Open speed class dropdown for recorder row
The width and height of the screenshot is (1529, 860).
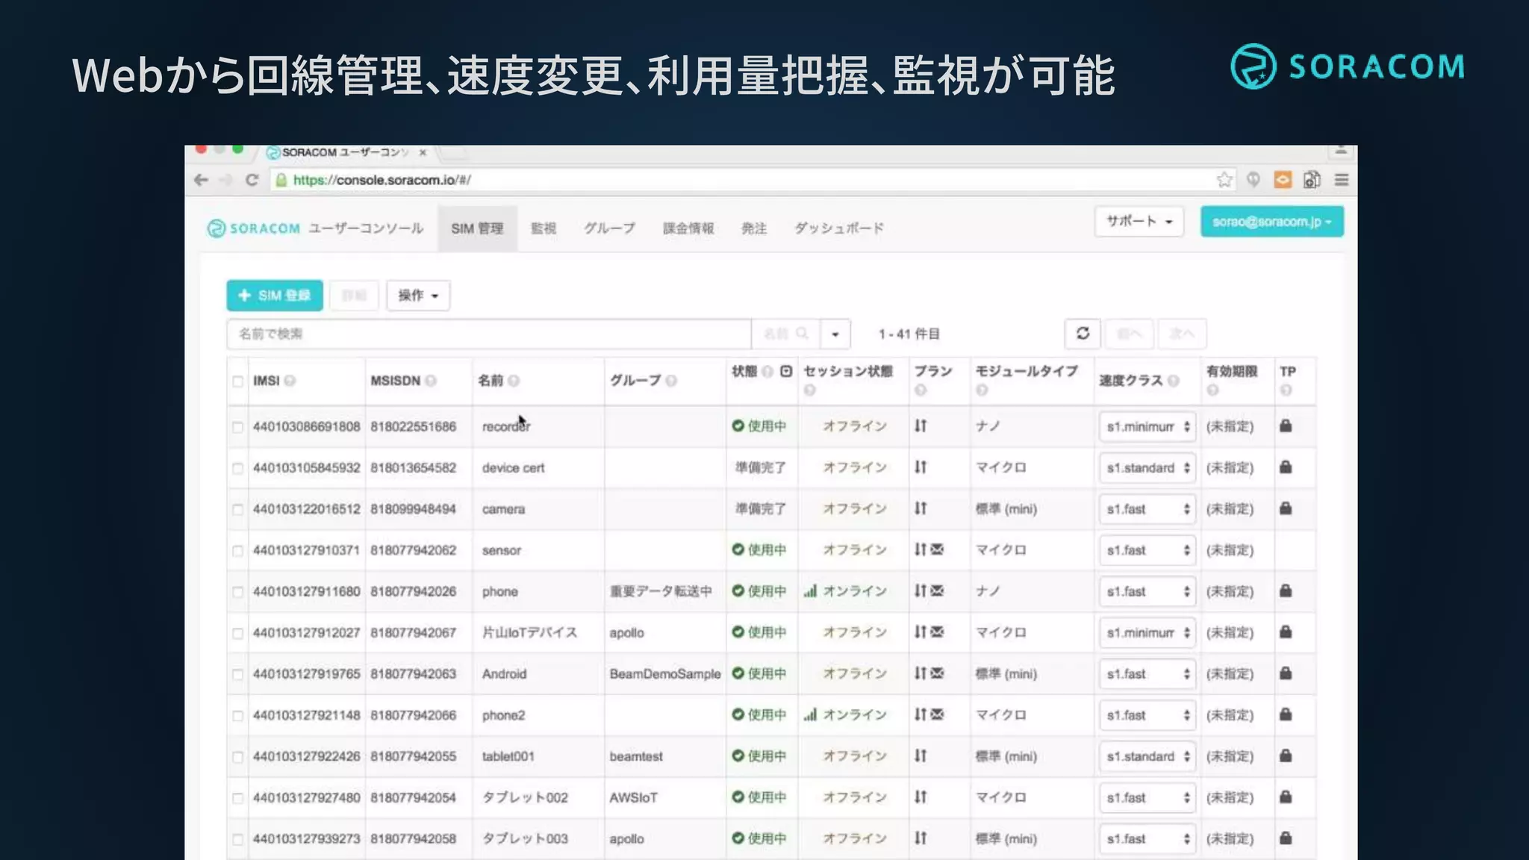tap(1147, 427)
